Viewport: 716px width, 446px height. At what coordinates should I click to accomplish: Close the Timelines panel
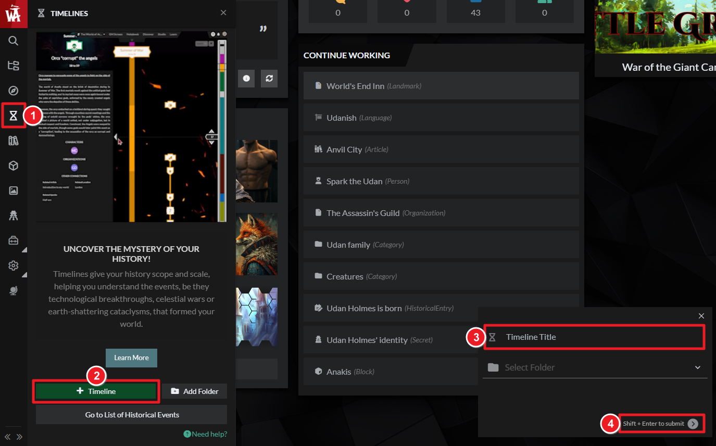pyautogui.click(x=223, y=12)
